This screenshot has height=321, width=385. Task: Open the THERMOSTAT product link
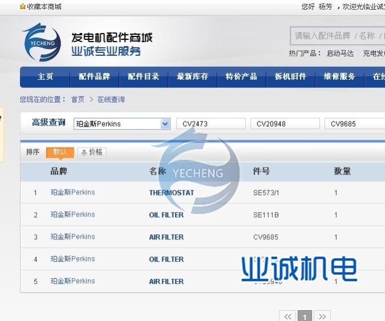(x=171, y=193)
